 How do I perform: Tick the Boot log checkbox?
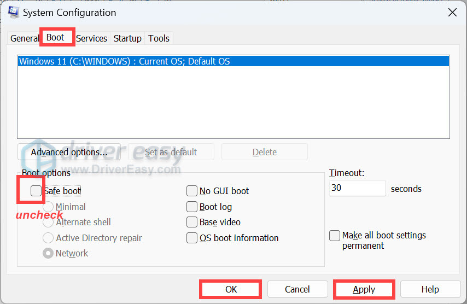[192, 207]
